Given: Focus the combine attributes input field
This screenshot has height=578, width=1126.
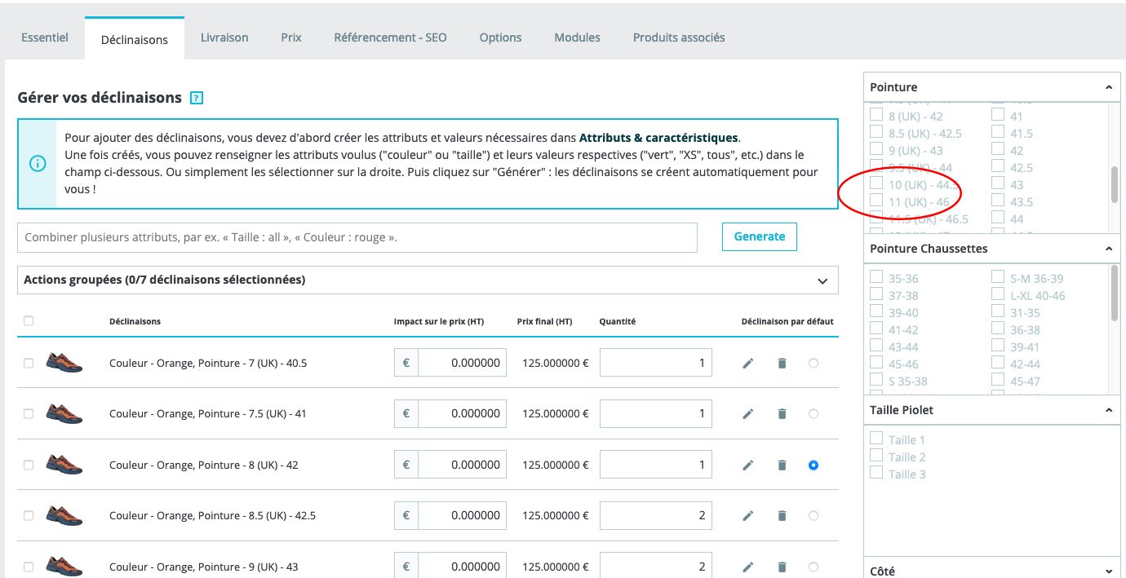Looking at the screenshot, I should click(357, 238).
